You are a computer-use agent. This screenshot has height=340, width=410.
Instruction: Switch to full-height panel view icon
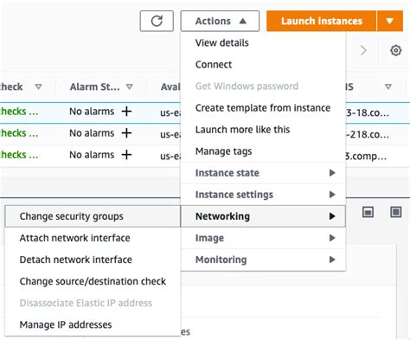tap(396, 212)
